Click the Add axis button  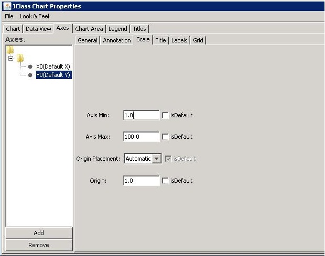tap(39, 233)
